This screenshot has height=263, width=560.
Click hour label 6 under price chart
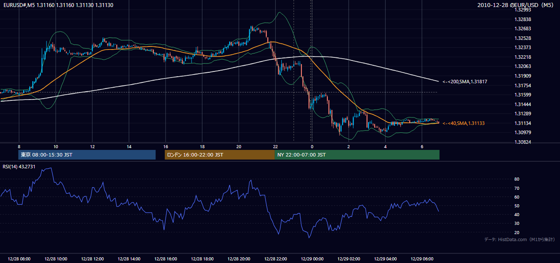click(422, 146)
